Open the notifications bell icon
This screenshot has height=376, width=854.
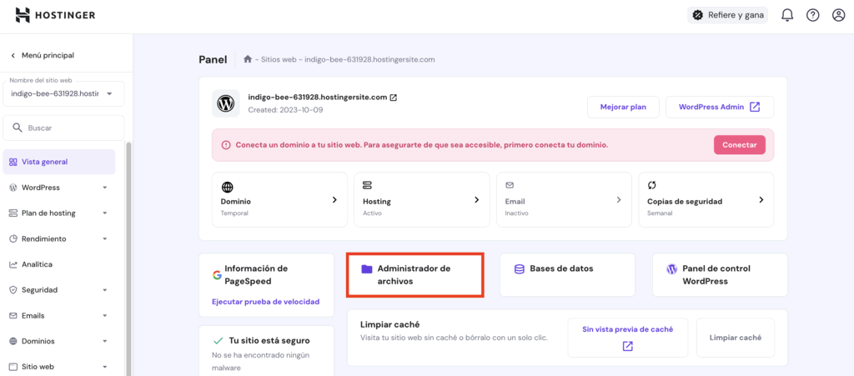point(787,15)
